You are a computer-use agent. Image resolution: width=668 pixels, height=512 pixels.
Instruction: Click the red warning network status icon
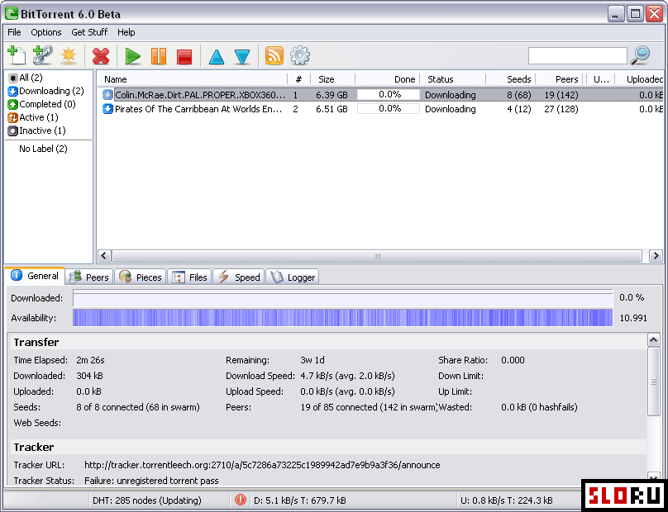pos(241,500)
